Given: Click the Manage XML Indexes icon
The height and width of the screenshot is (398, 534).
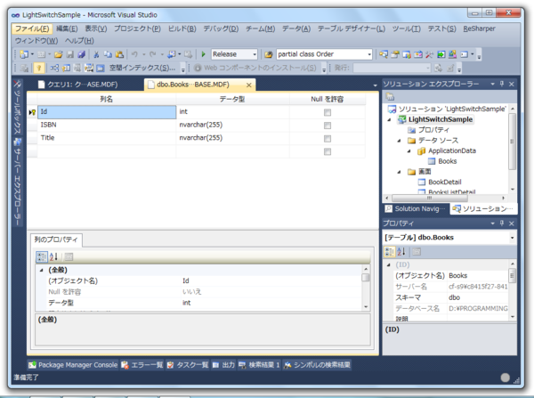Looking at the screenshot, I should point(89,68).
